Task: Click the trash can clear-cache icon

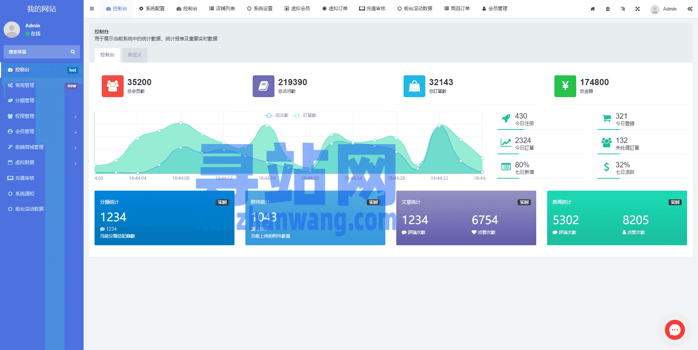Action: click(x=608, y=9)
